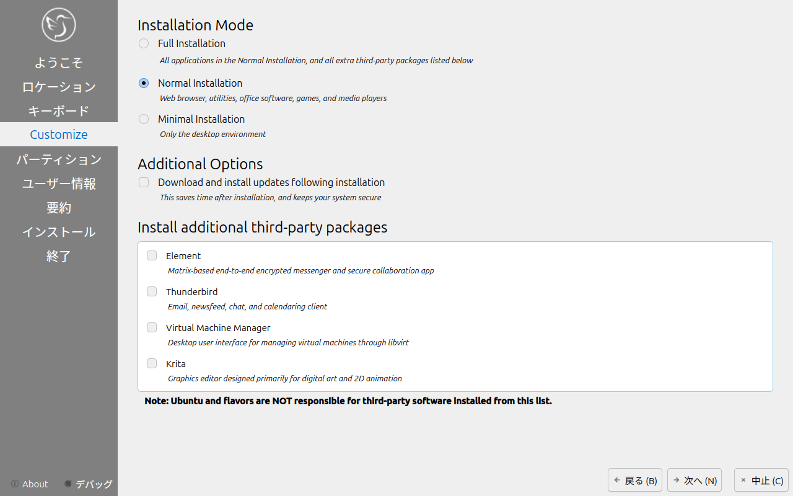Select the Normal Installation radio button
This screenshot has width=793, height=496.
[144, 83]
